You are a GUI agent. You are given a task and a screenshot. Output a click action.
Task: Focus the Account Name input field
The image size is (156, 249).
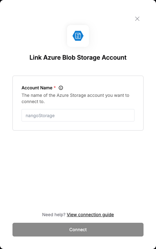78,115
